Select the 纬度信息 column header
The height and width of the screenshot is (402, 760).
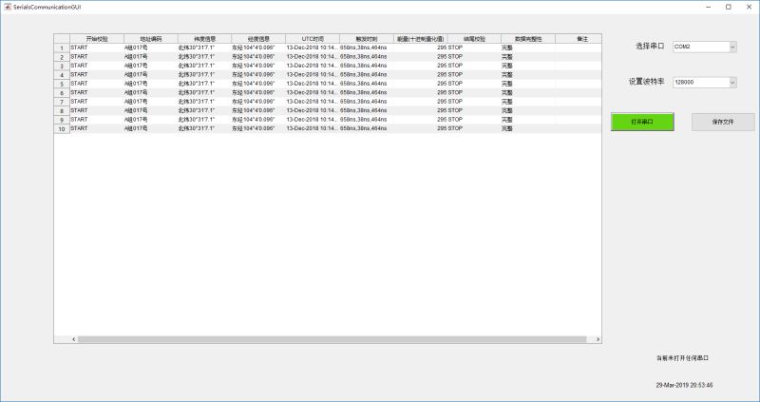click(204, 39)
